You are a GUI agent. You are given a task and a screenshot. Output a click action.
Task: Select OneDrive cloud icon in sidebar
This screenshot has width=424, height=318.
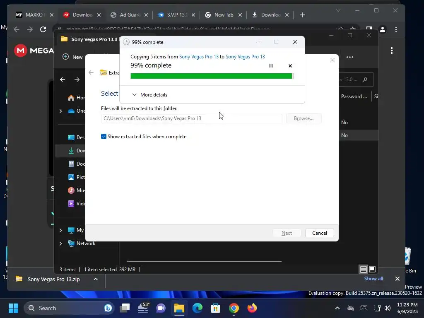[71, 111]
